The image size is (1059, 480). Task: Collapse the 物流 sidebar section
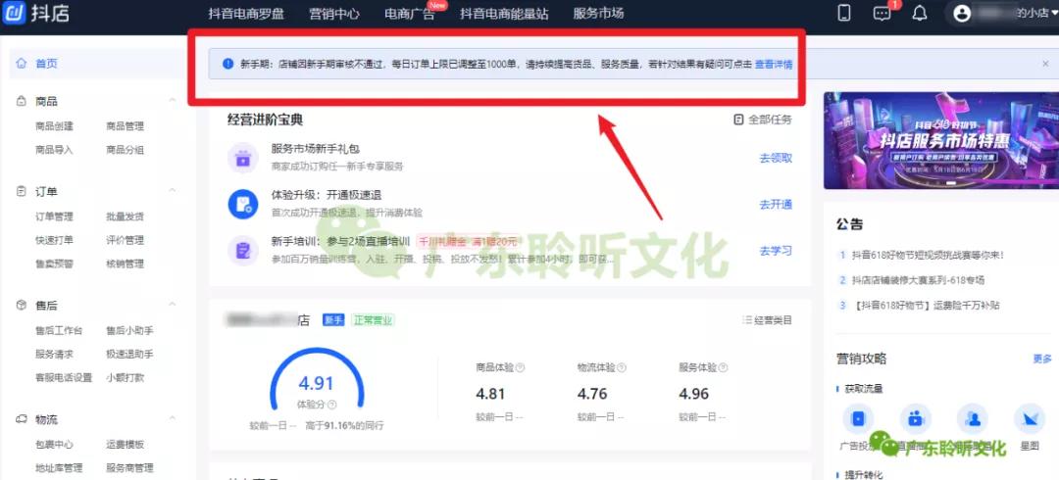coord(173,418)
